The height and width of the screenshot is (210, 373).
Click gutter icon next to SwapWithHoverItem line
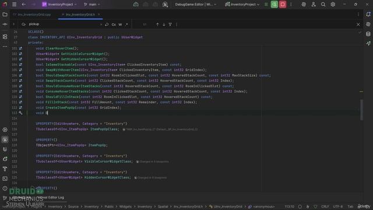coord(20,70)
